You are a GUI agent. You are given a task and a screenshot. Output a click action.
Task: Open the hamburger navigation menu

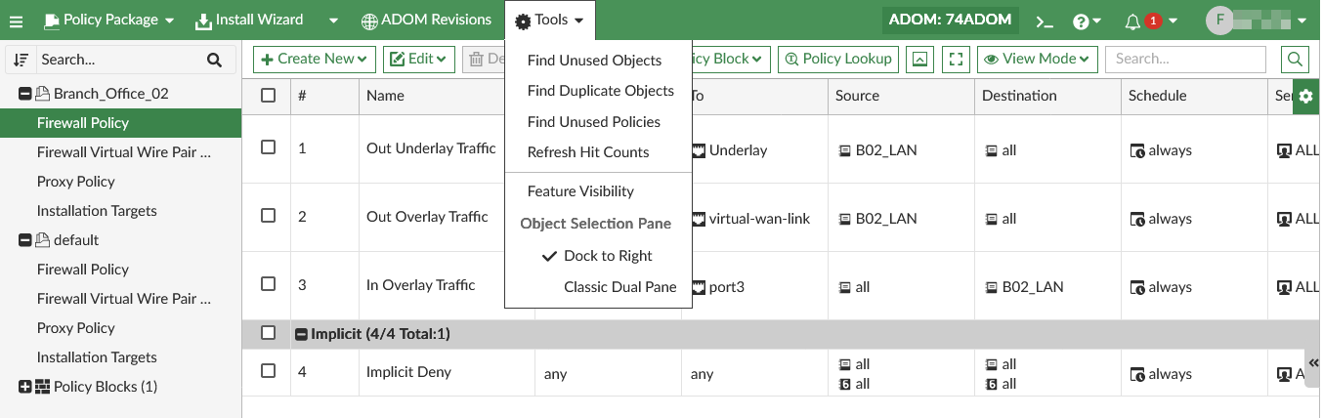coord(16,21)
